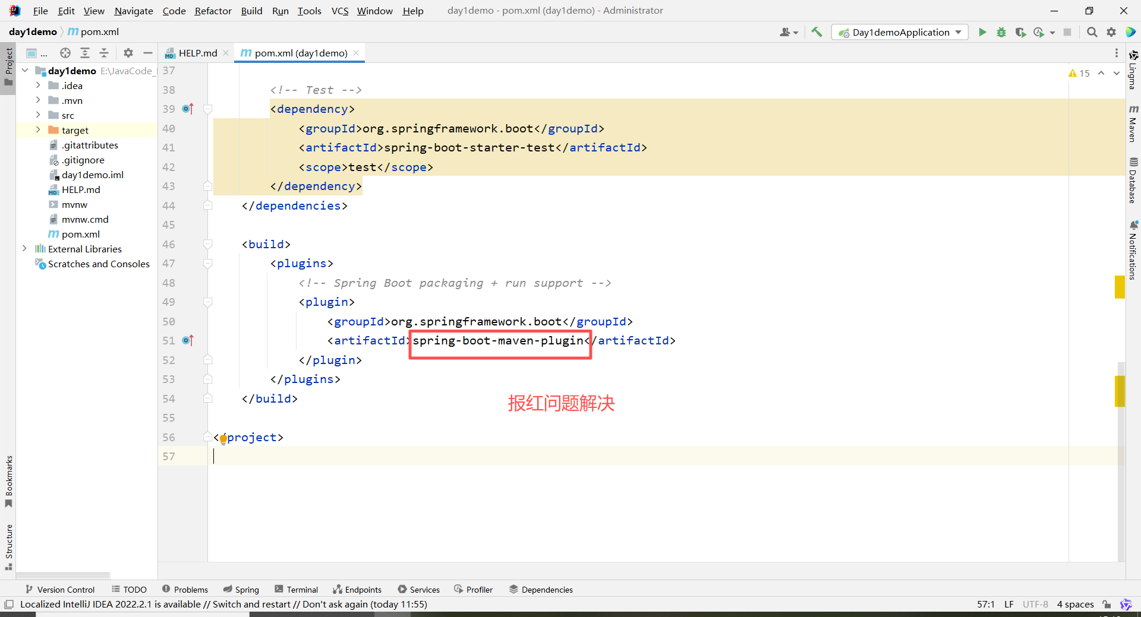Hide the Project panel with minus icon

pos(148,53)
